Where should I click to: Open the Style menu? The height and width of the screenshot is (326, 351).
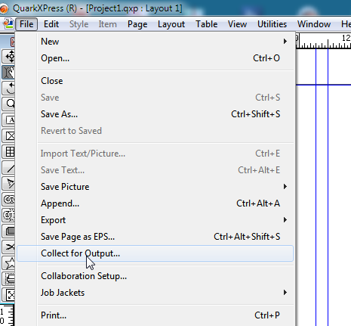pos(79,24)
